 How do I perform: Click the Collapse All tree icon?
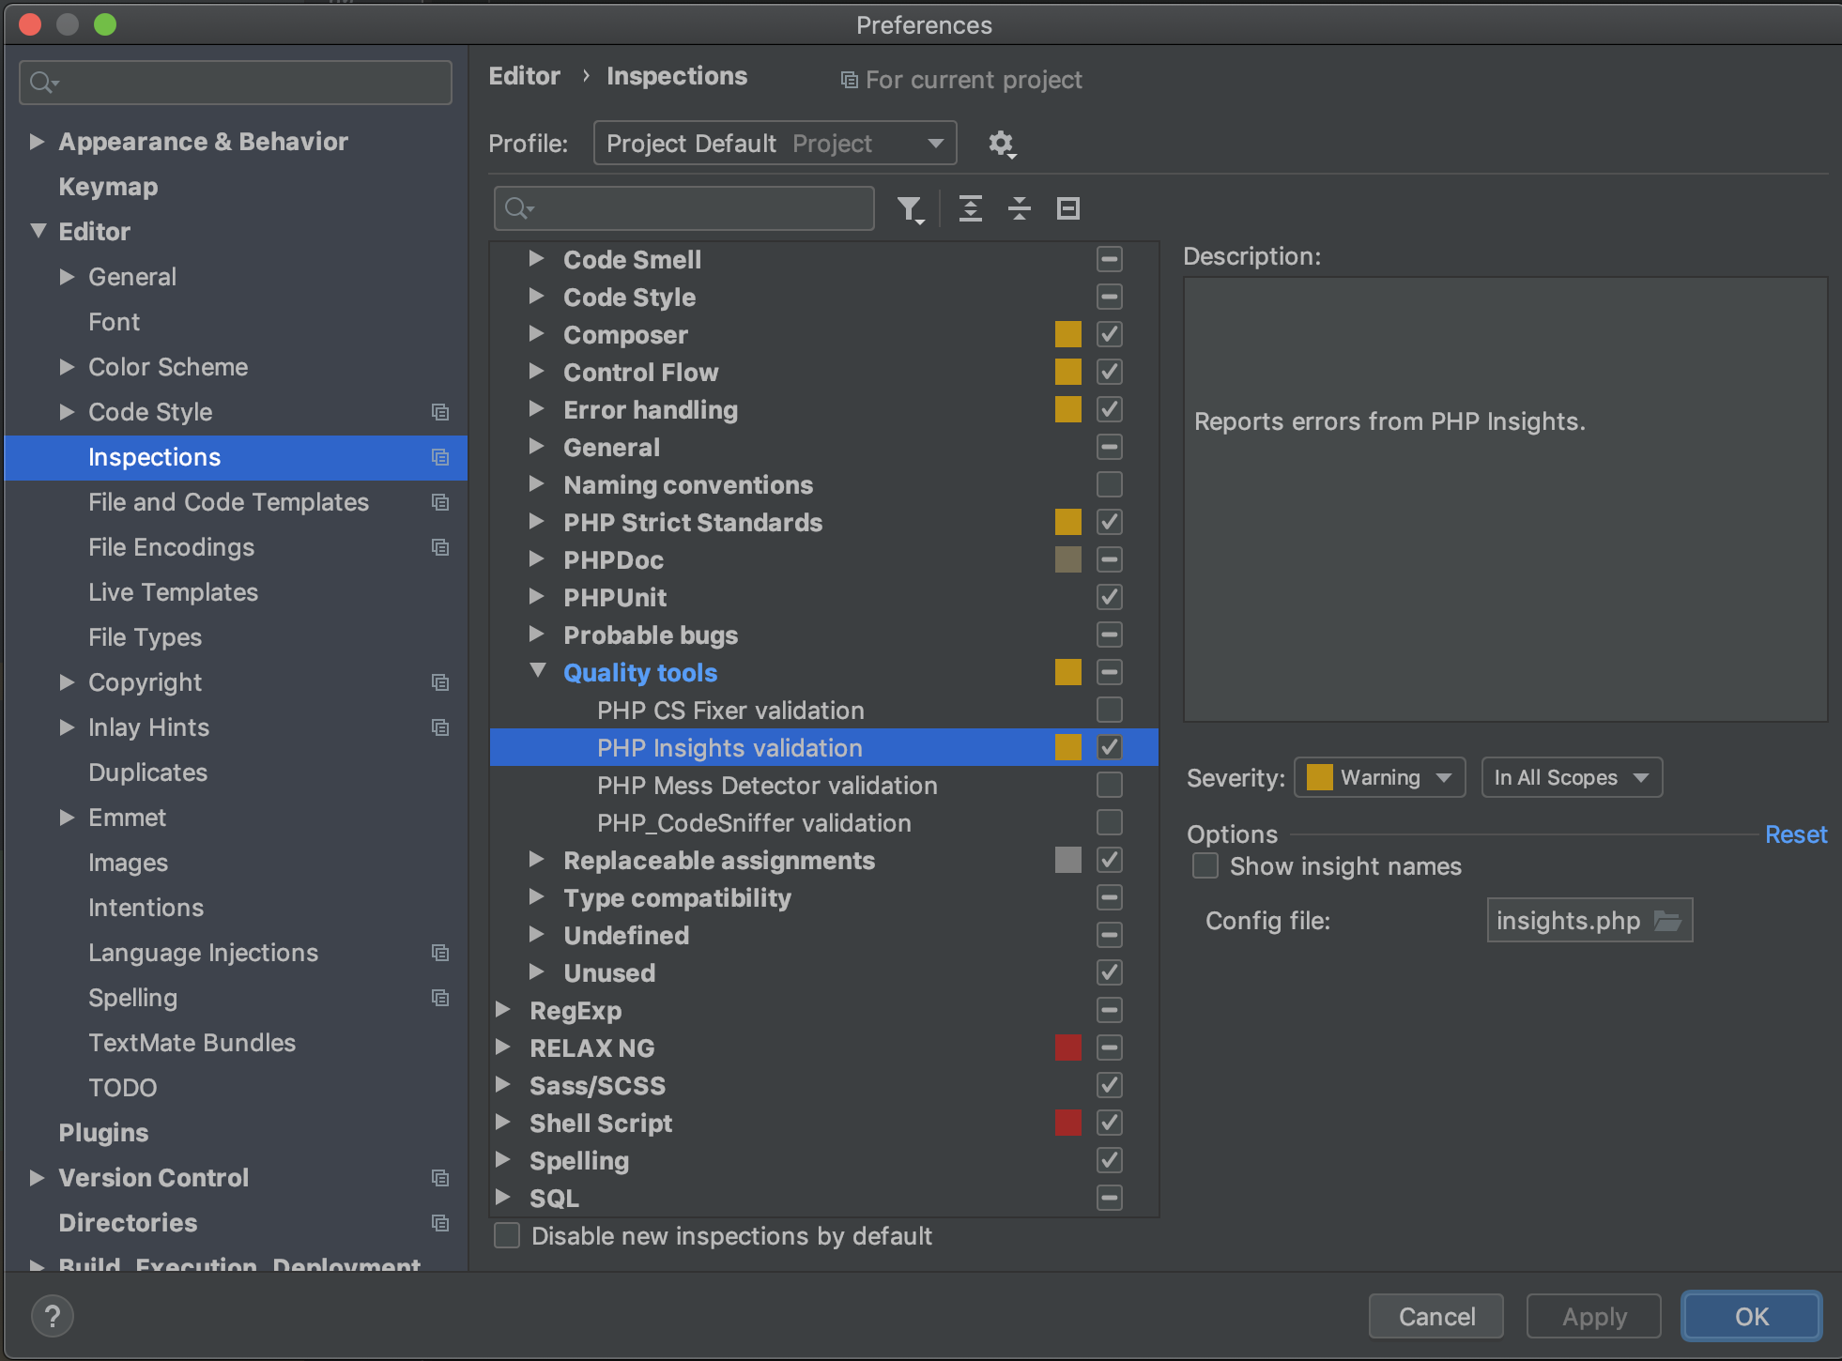pos(1019,208)
